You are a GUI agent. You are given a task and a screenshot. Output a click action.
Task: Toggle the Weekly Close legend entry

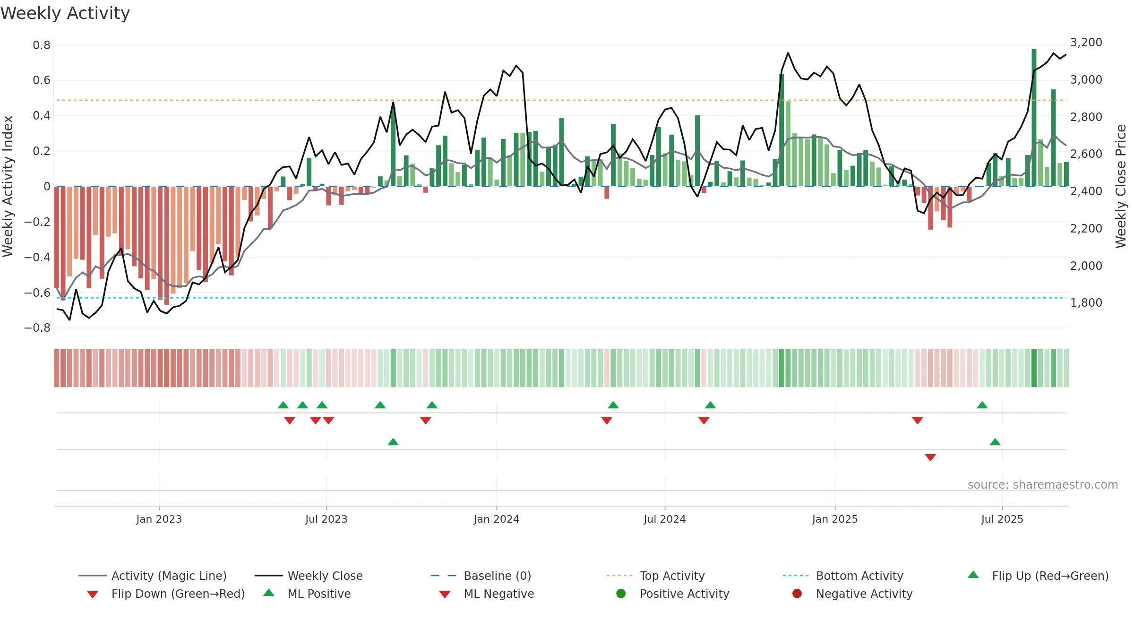tap(309, 576)
